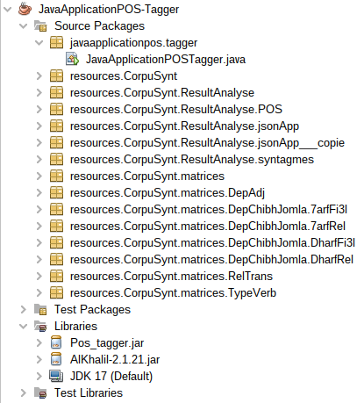Viewport: 364px width, 403px height.
Task: Click the Libraries folder icon
Action: coord(40,326)
